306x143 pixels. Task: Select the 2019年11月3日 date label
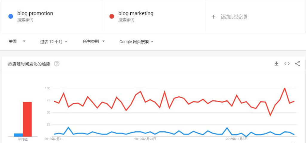237,139
